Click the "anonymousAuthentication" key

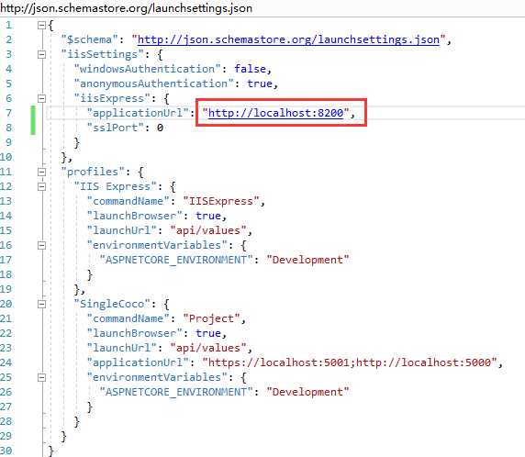click(x=153, y=84)
